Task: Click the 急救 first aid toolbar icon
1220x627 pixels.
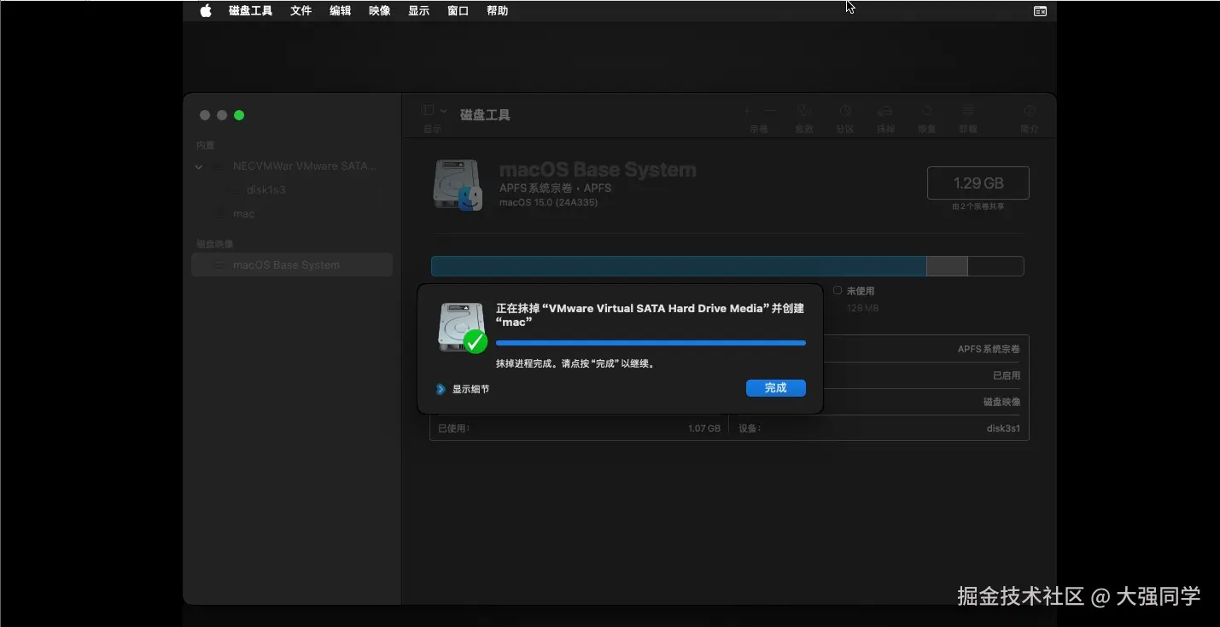Action: click(803, 111)
